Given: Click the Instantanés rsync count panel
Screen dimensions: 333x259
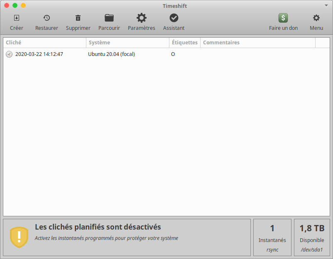Looking at the screenshot, I should point(272,237).
